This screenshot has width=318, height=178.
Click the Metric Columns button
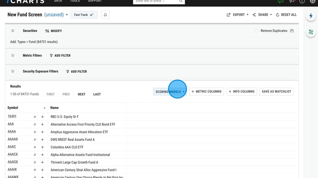pyautogui.click(x=206, y=91)
